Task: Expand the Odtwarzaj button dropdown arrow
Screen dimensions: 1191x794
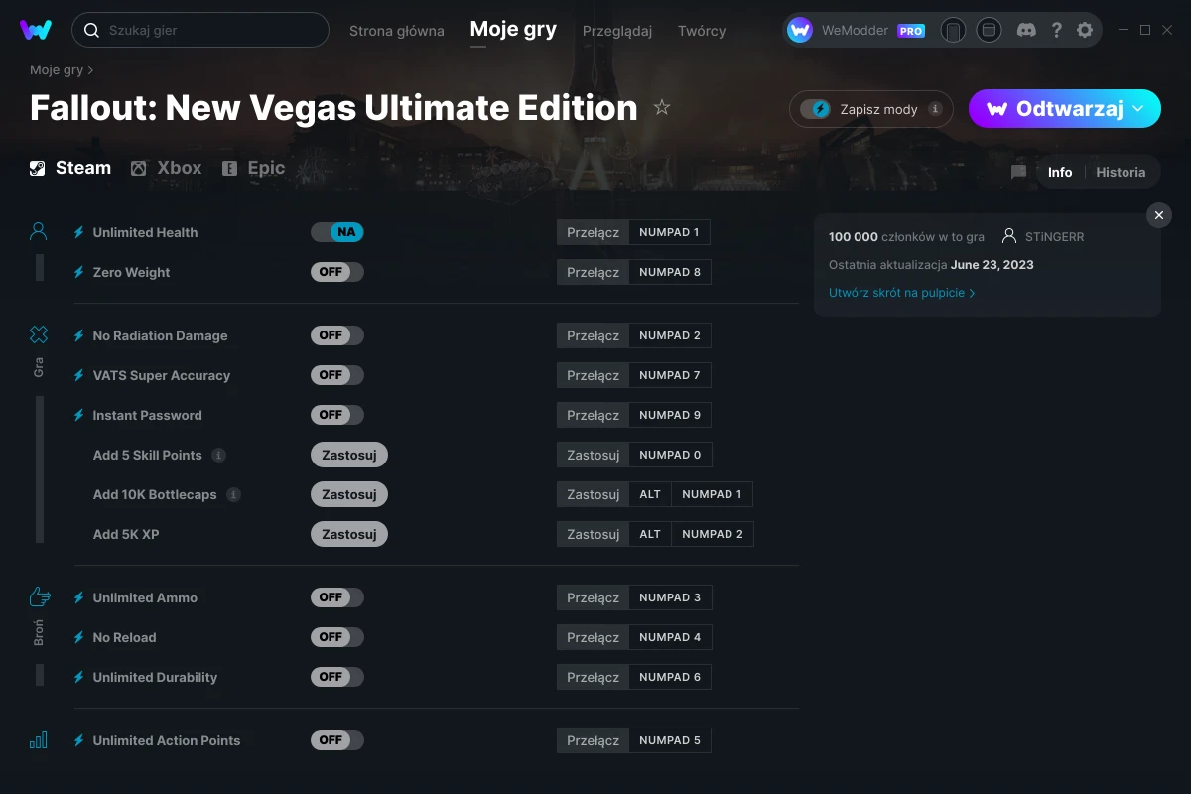Action: coord(1138,108)
